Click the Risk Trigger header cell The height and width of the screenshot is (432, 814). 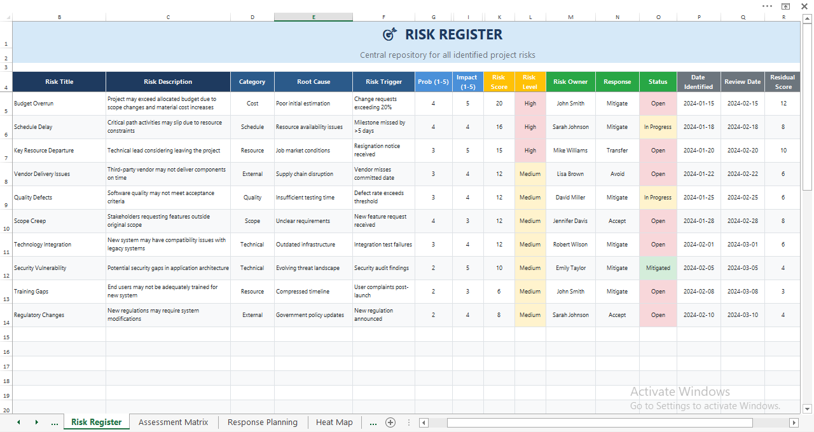(384, 82)
